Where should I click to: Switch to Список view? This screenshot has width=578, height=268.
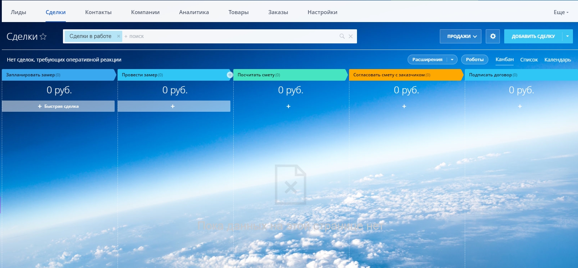coord(529,60)
